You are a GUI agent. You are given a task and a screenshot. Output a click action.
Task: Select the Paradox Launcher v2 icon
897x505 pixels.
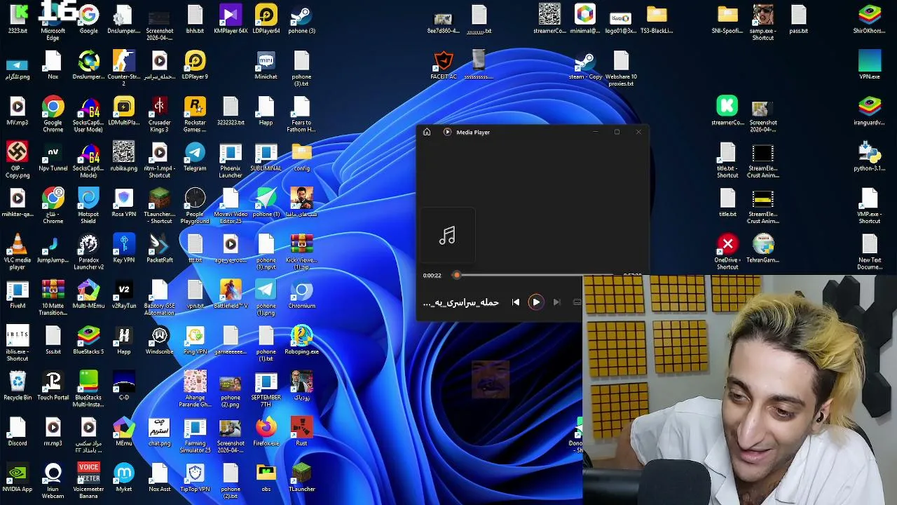[88, 252]
